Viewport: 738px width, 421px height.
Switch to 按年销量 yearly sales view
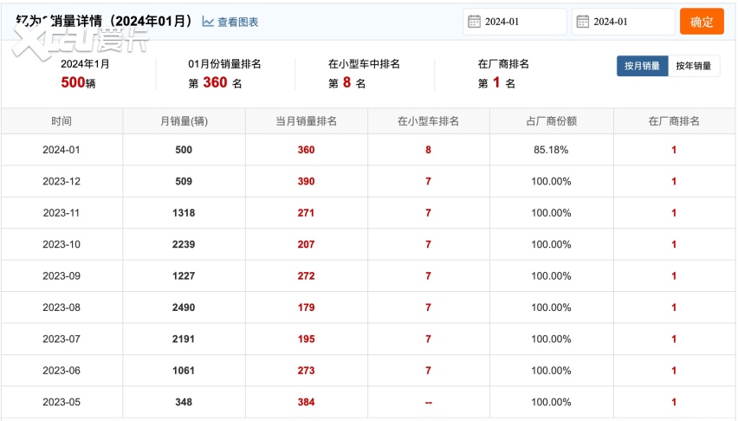pyautogui.click(x=693, y=66)
